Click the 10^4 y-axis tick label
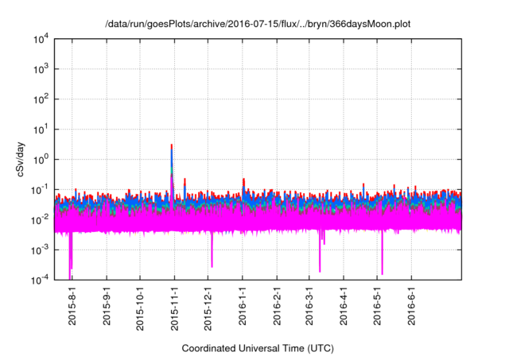The width and height of the screenshot is (509, 356). point(40,39)
